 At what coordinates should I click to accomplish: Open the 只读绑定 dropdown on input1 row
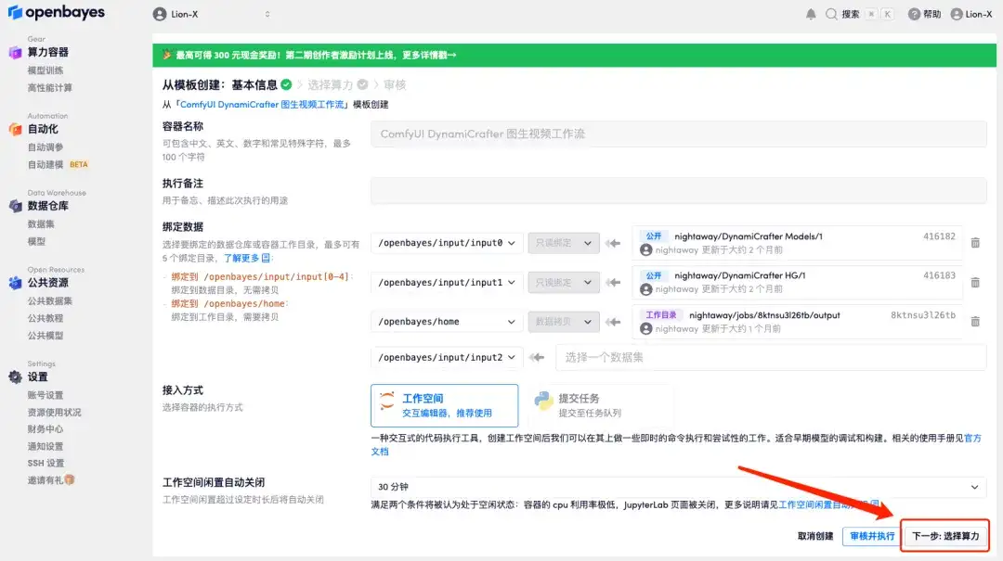(564, 283)
